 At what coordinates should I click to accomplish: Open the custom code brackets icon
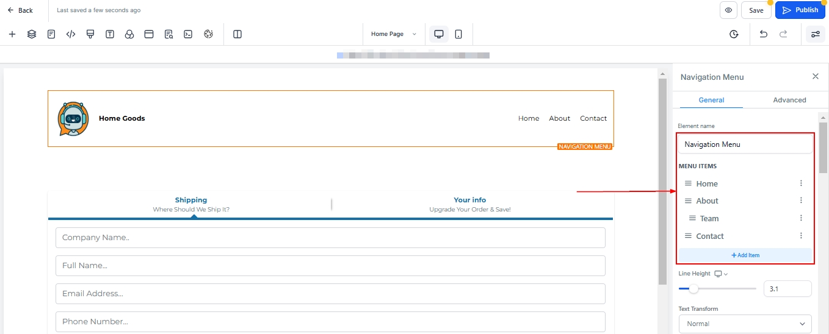(x=71, y=34)
